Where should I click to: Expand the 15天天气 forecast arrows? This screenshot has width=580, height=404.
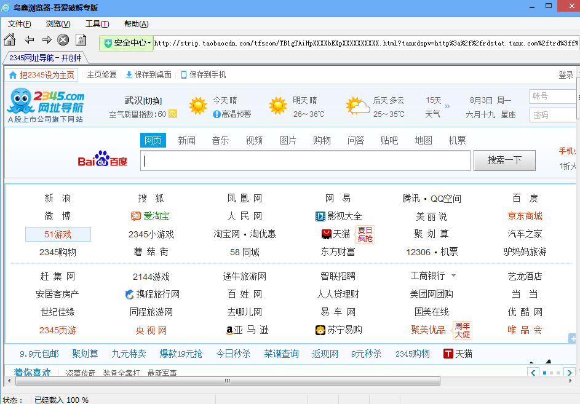click(447, 106)
